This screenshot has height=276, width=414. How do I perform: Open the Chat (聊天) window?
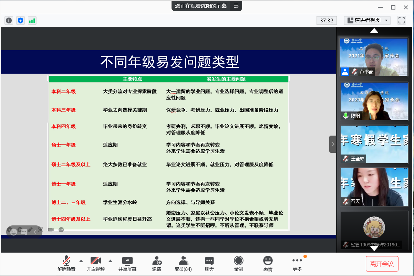click(x=209, y=264)
